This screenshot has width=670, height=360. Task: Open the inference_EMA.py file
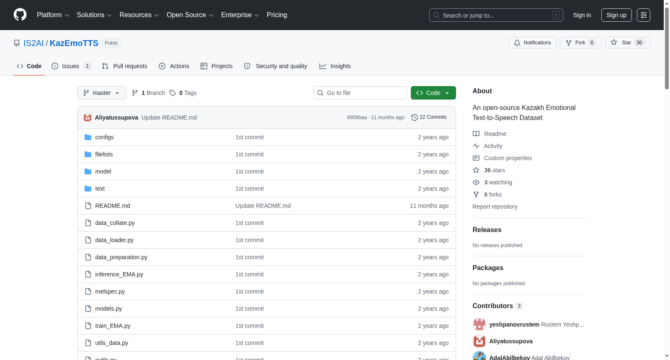[119, 274]
